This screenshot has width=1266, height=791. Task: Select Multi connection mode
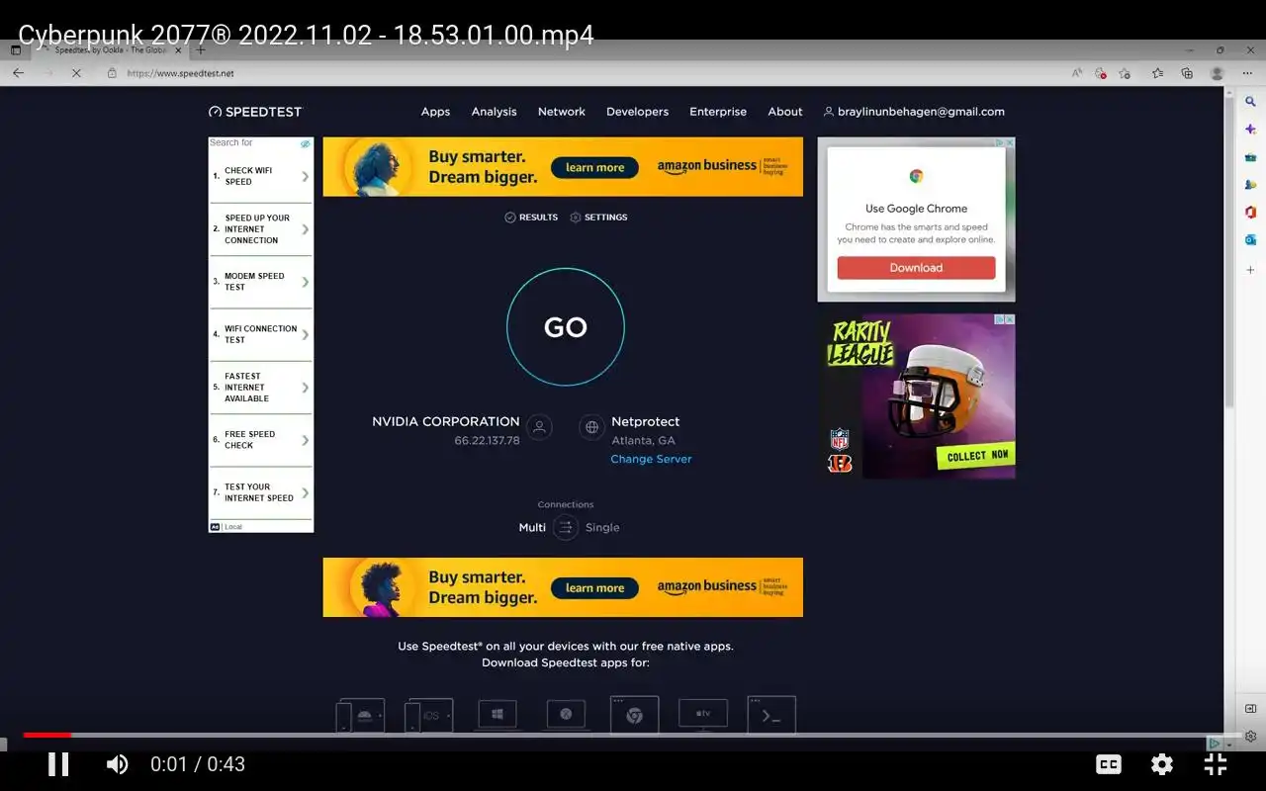click(532, 528)
